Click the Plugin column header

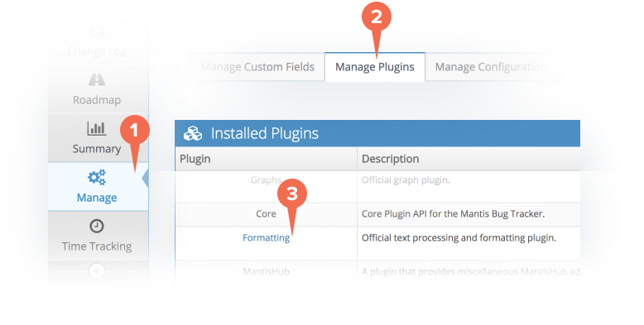pyautogui.click(x=267, y=159)
